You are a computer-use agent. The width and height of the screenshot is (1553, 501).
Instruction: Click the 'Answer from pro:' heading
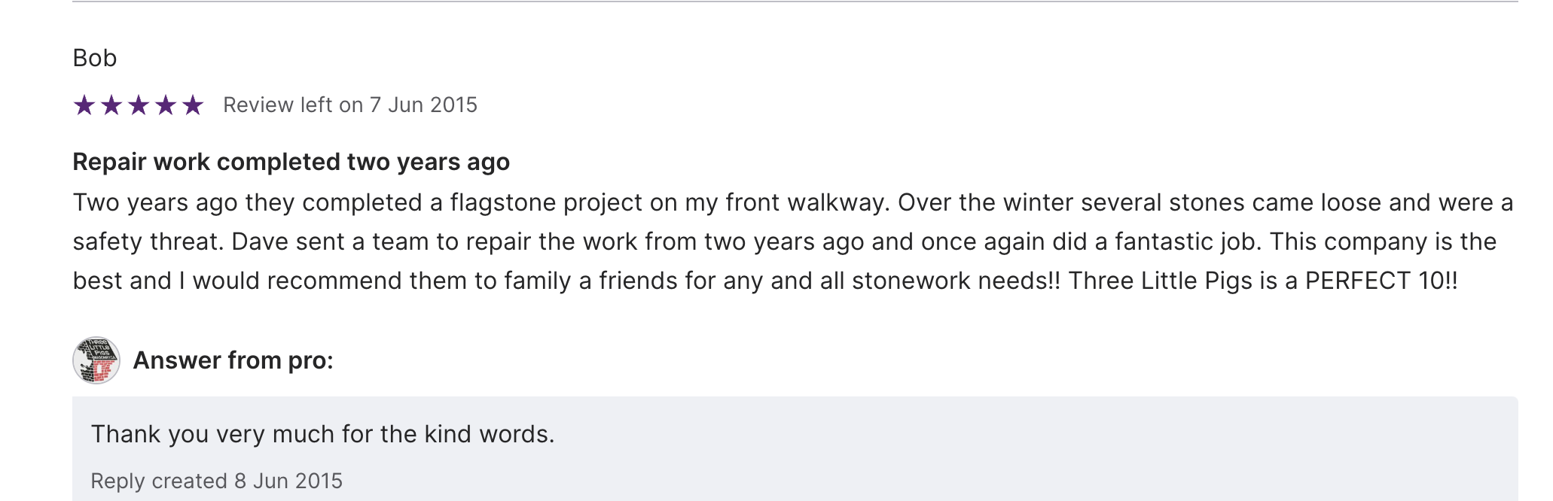[x=233, y=360]
